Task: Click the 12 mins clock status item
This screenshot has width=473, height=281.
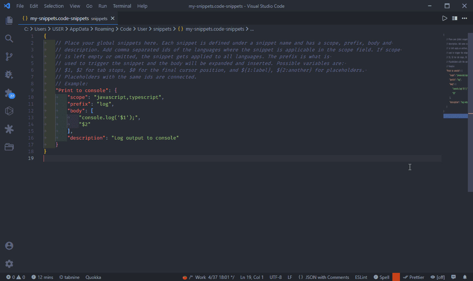Action: [x=42, y=277]
